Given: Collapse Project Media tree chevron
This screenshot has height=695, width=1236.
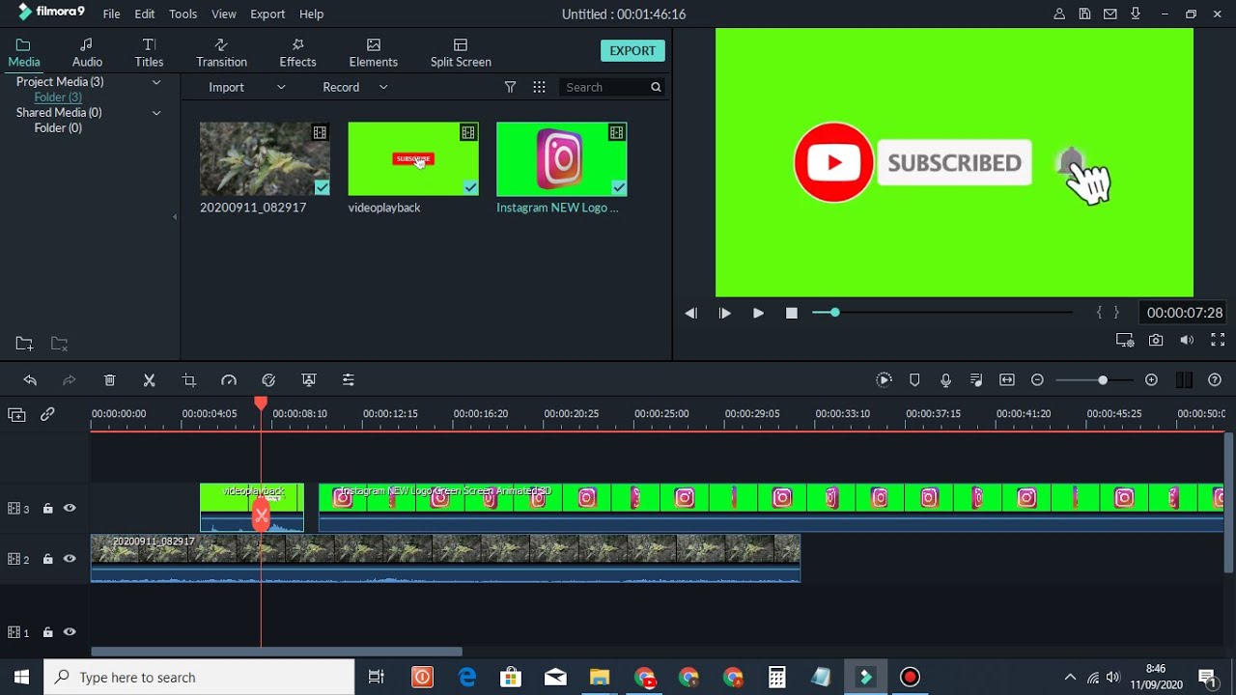Looking at the screenshot, I should 155,82.
